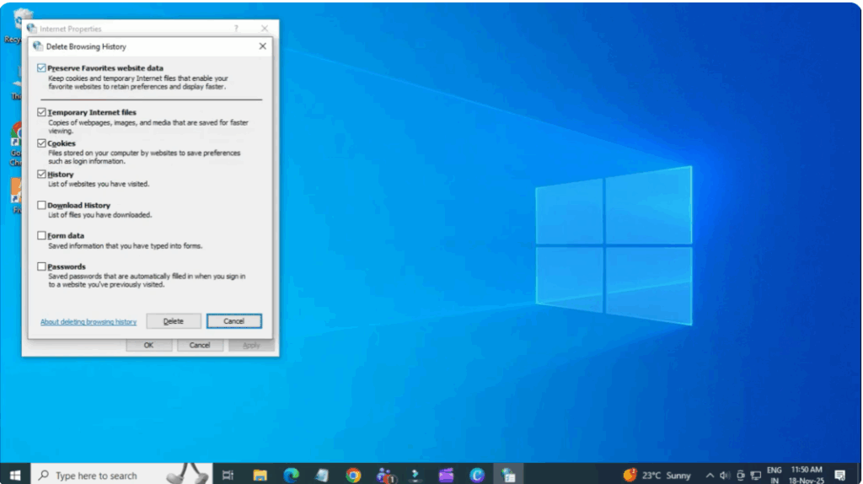863x484 pixels.
Task: Open the taskbar clock showing 11:50 AM
Action: [806, 476]
